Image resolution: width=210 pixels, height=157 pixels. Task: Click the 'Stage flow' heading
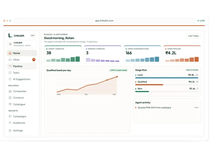pos(141,70)
